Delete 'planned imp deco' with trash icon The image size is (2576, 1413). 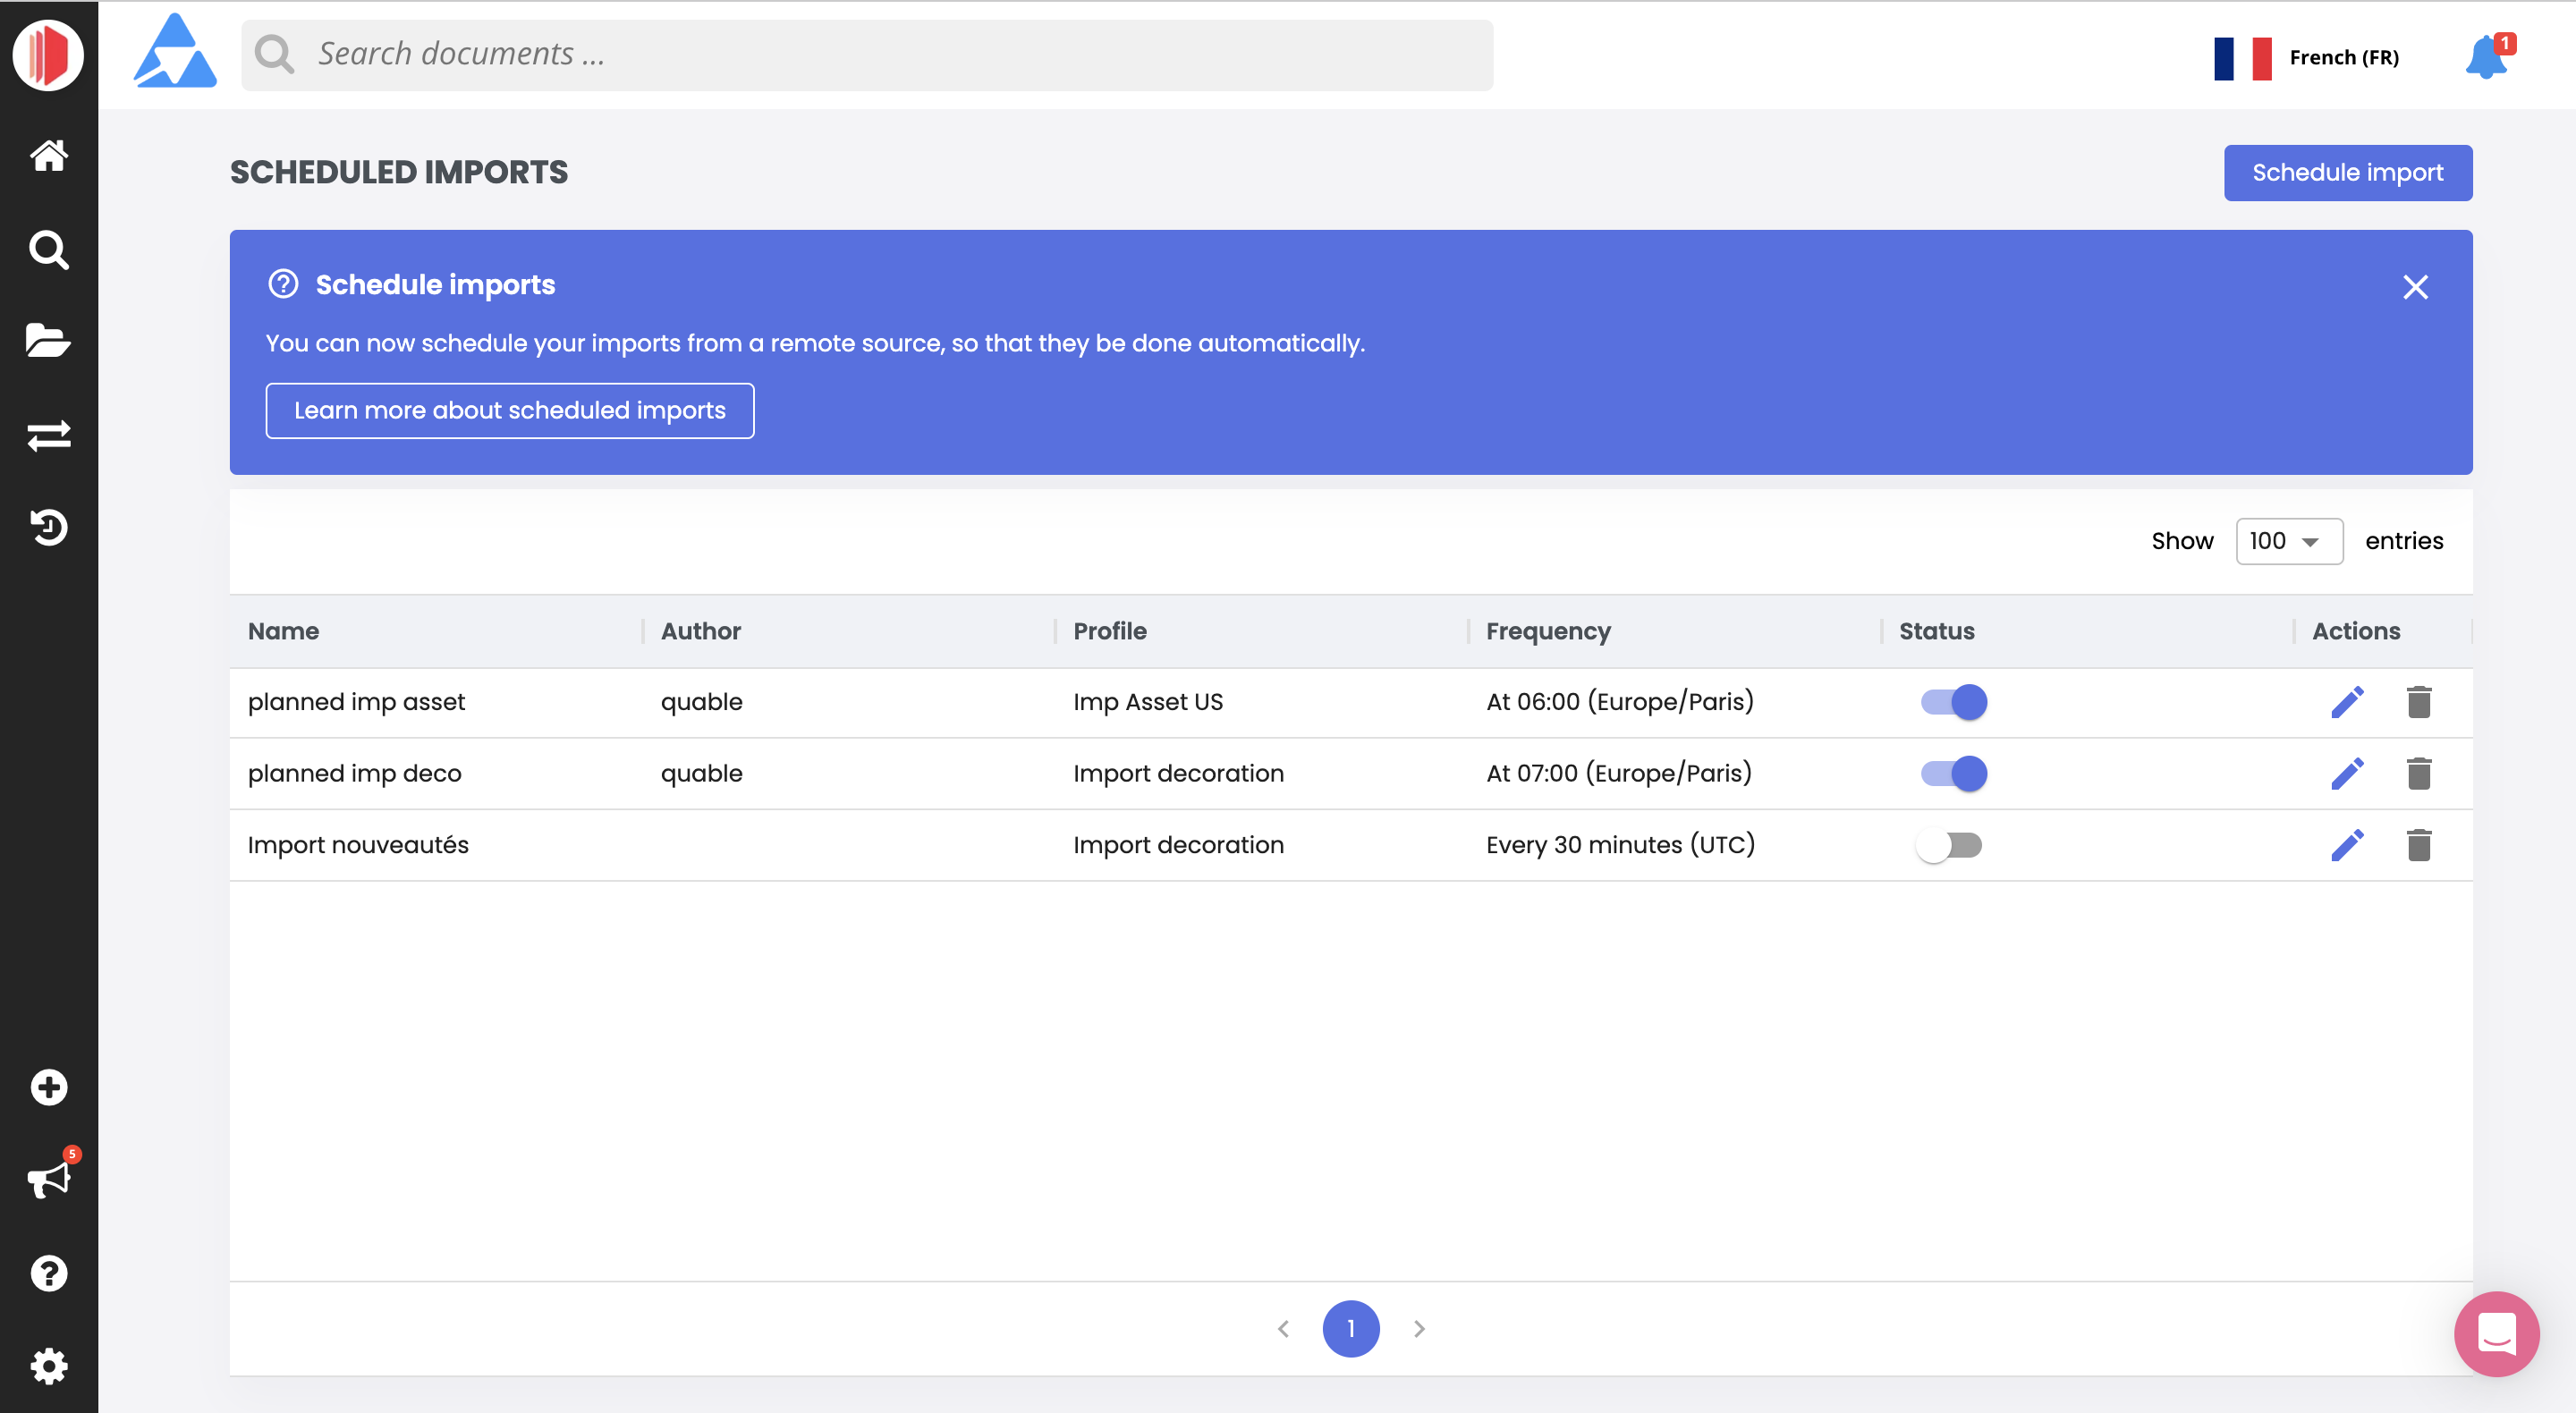tap(2419, 773)
